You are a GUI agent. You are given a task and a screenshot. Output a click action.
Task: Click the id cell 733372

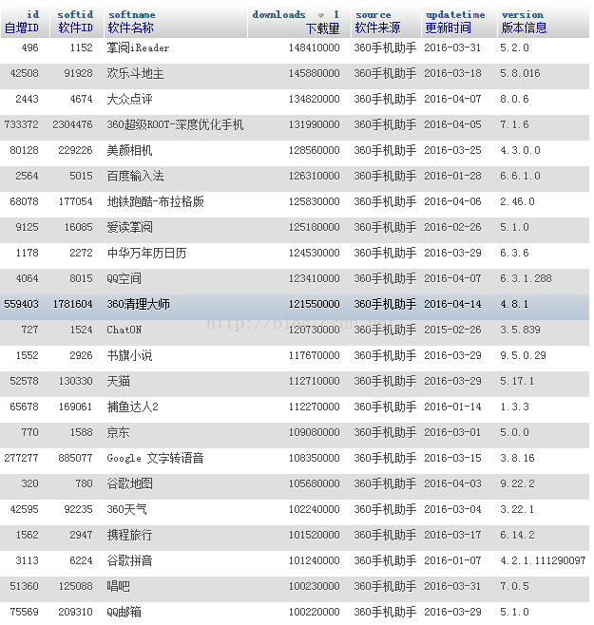click(21, 124)
